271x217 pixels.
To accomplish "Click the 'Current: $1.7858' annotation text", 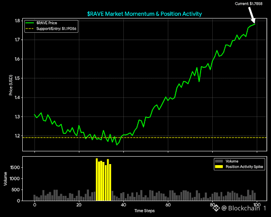I will 249,4.
